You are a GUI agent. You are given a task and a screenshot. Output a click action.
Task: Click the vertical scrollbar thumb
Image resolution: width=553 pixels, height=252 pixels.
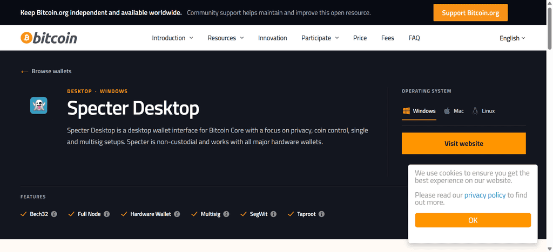[x=549, y=28]
